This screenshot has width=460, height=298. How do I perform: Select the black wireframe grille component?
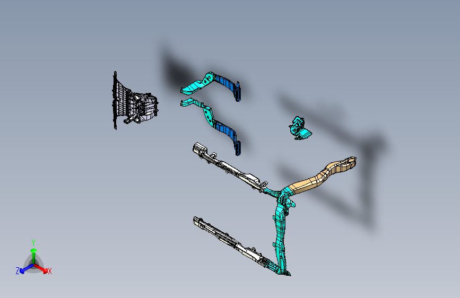134,101
